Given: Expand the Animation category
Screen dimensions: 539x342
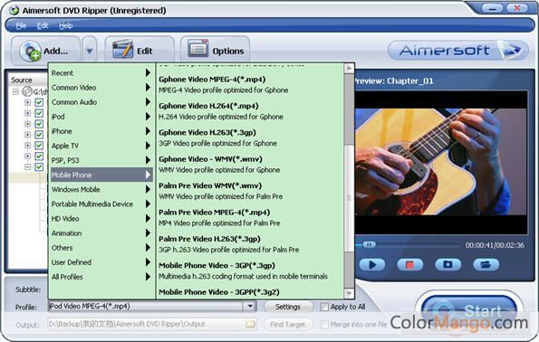Looking at the screenshot, I should [x=101, y=233].
